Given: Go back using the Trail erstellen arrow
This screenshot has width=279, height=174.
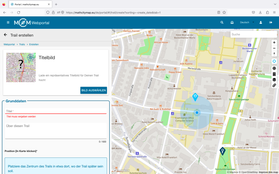Looking at the screenshot, I should click(5, 35).
